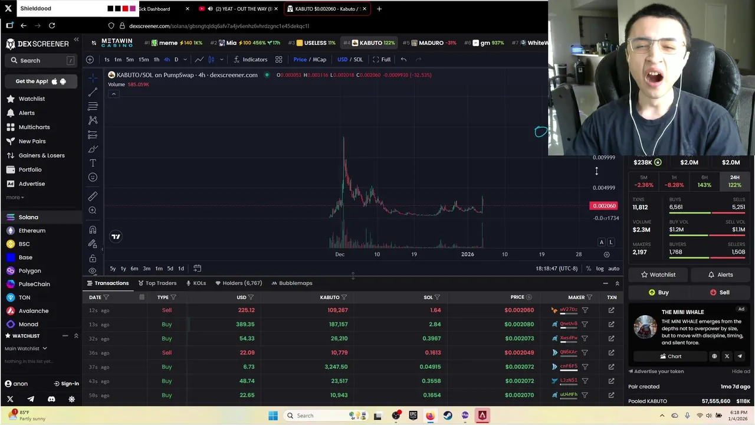Viewport: 755px width, 425px height.
Task: Filter transactions by MAKER column
Action: pos(589,297)
